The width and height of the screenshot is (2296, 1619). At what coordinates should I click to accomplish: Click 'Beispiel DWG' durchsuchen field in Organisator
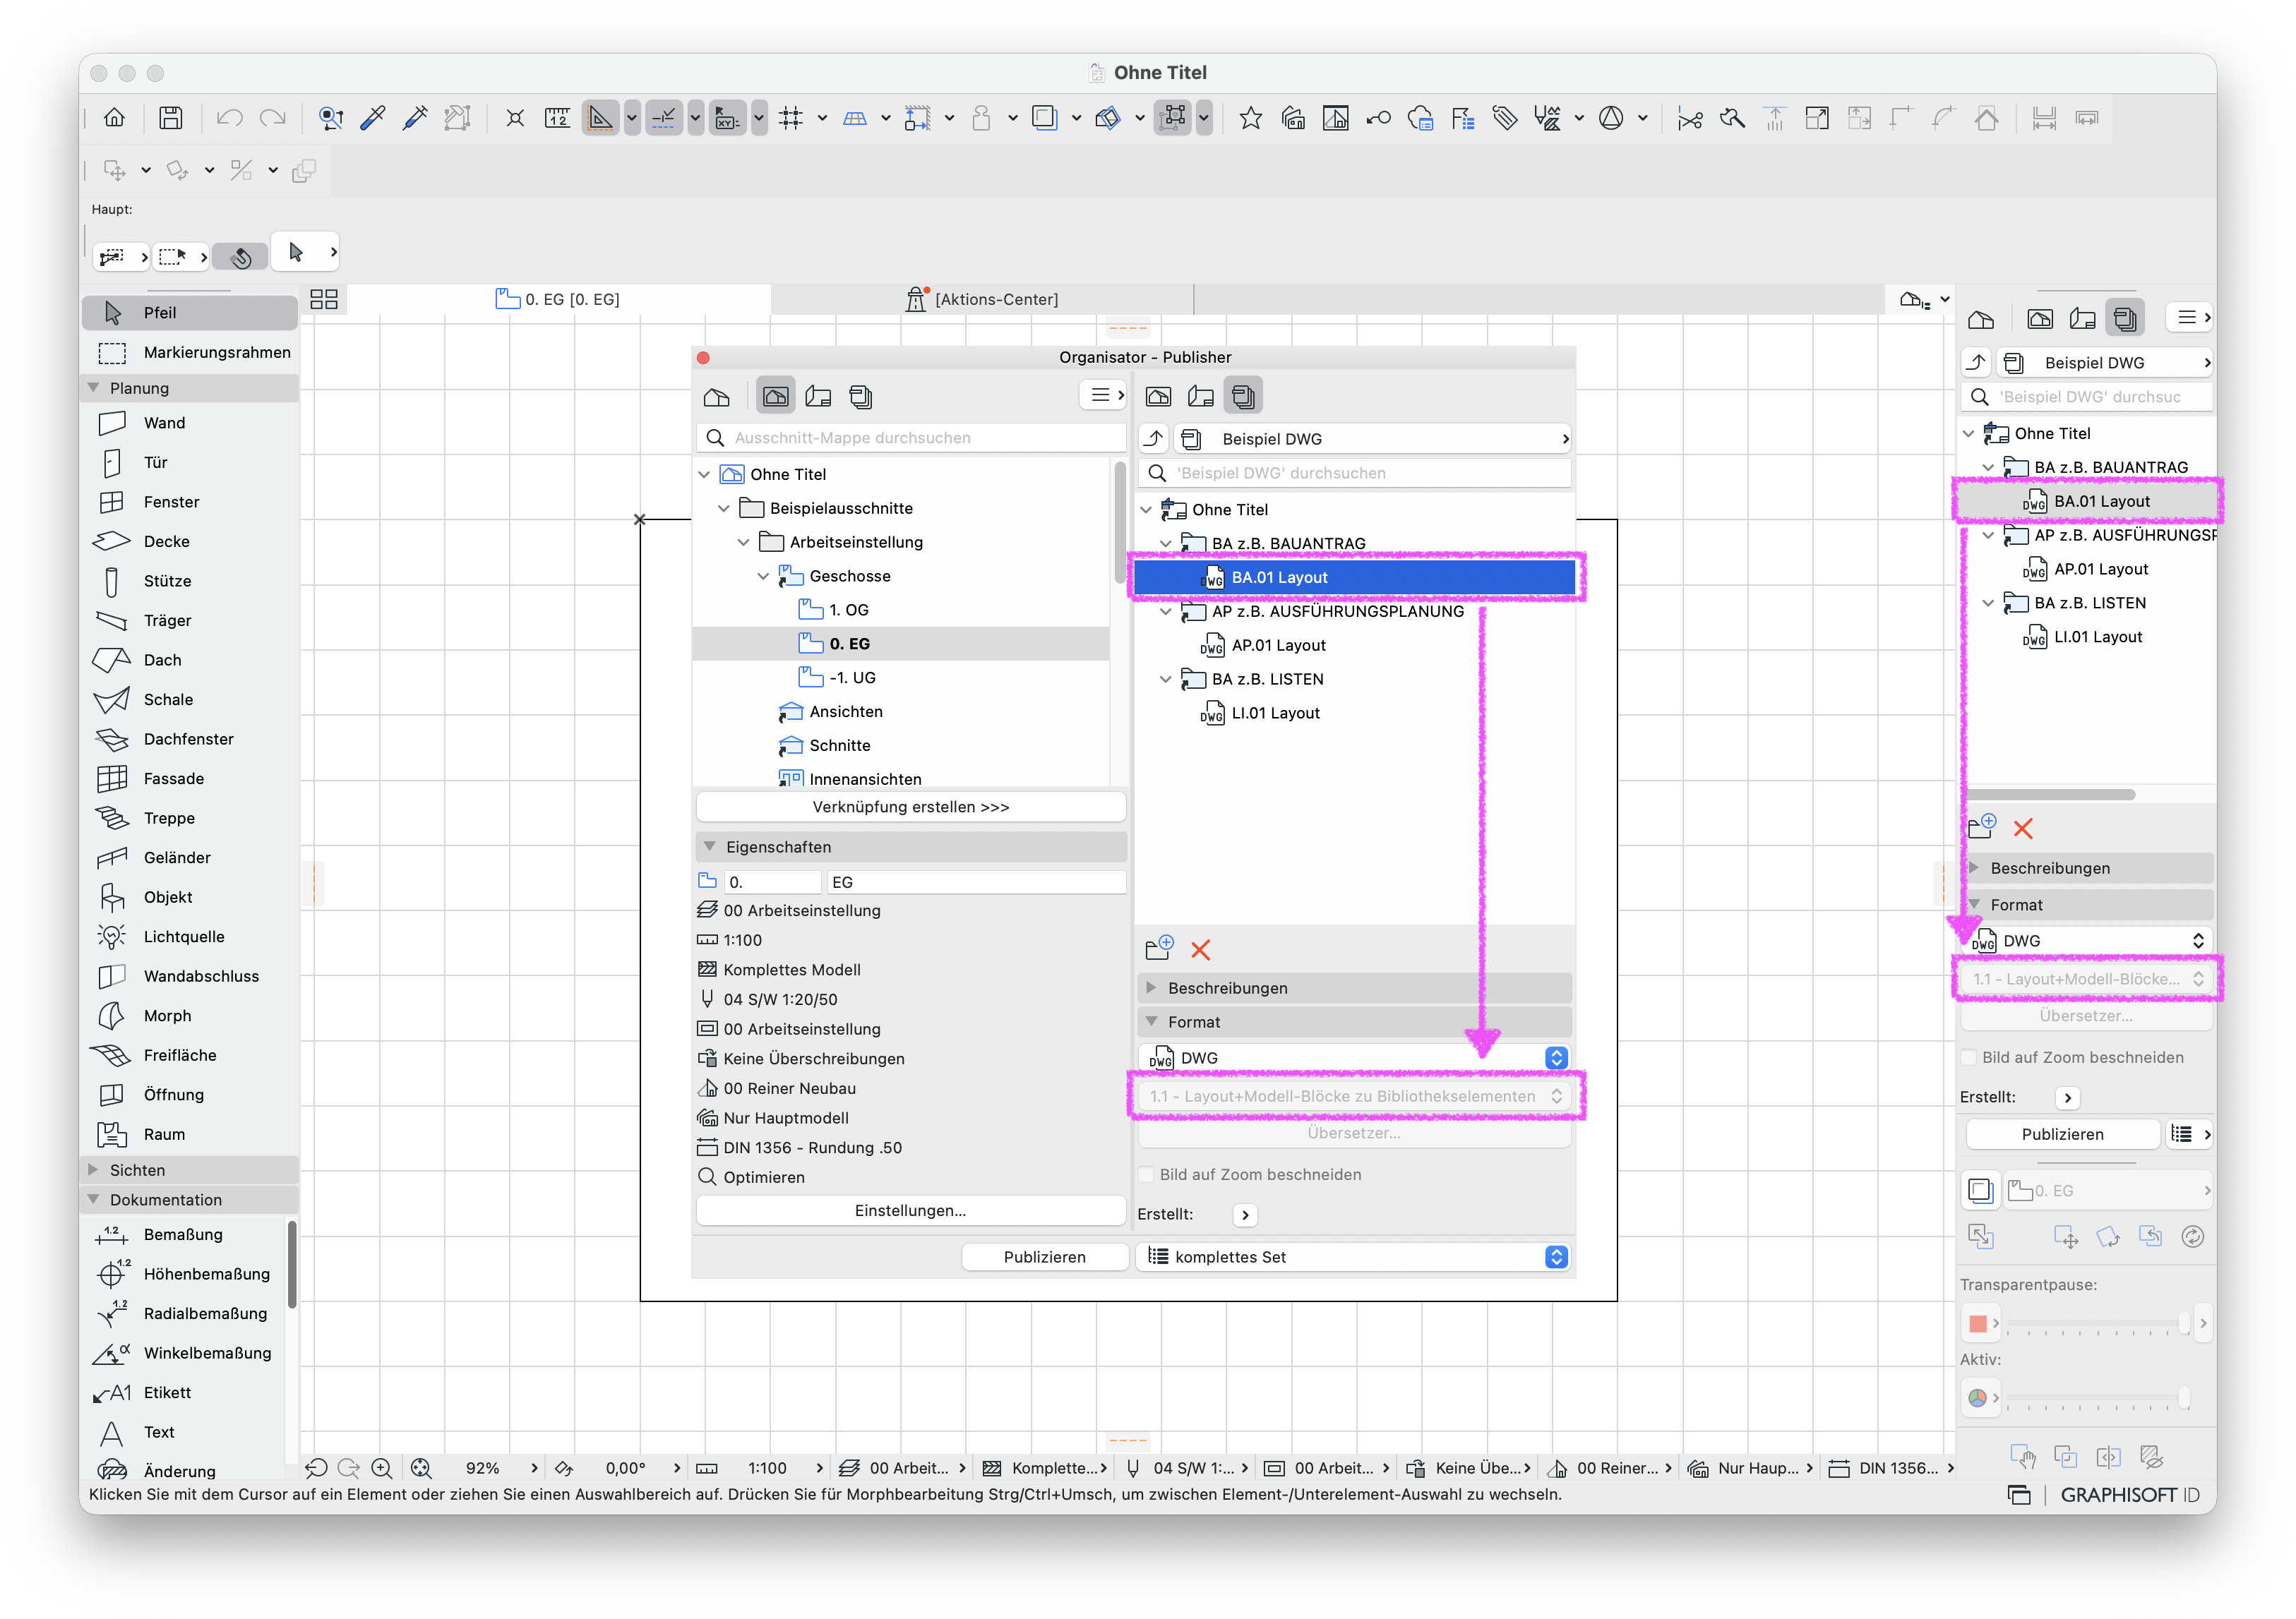click(x=1354, y=473)
